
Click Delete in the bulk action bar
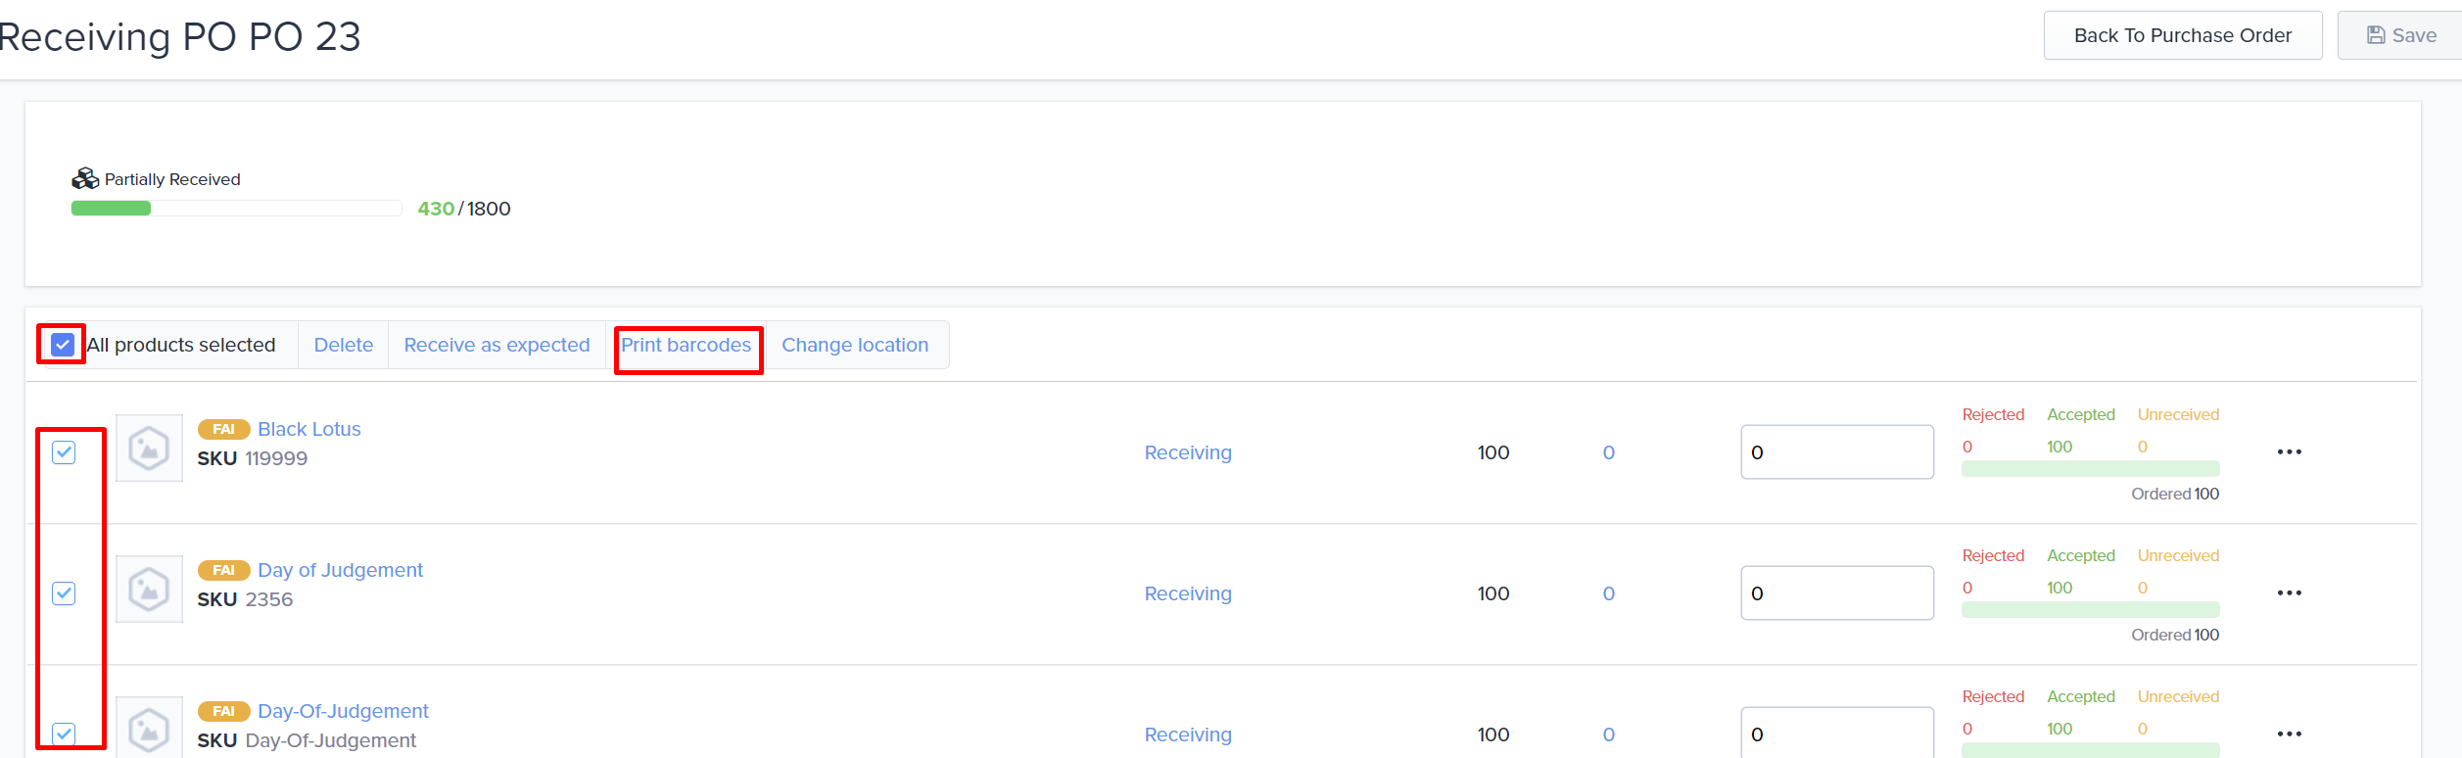[344, 345]
